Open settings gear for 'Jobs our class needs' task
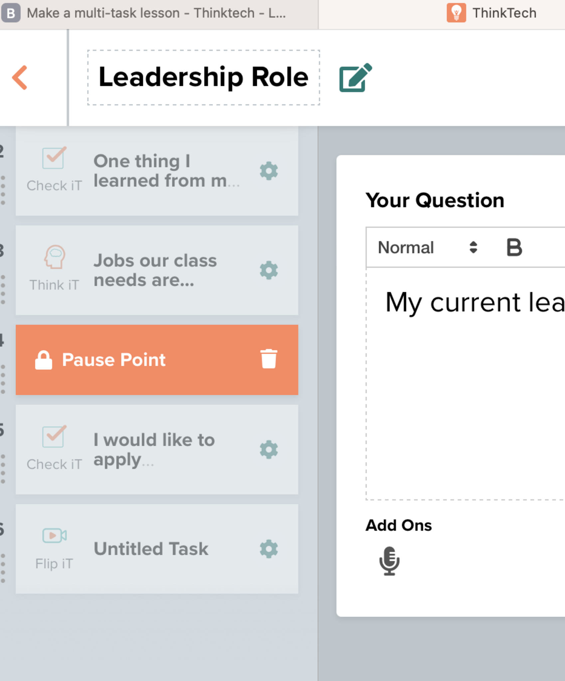The width and height of the screenshot is (565, 681). (269, 270)
